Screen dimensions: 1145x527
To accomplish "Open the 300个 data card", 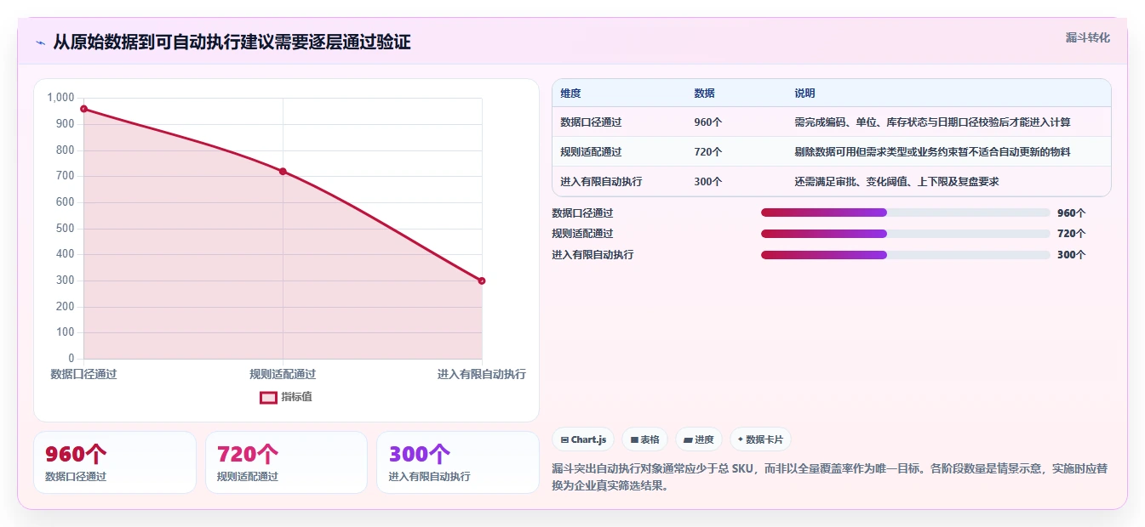I will coord(458,462).
